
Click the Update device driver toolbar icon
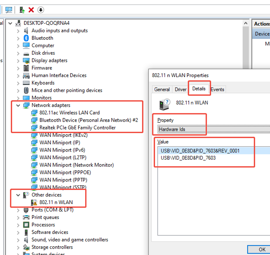point(22,10)
